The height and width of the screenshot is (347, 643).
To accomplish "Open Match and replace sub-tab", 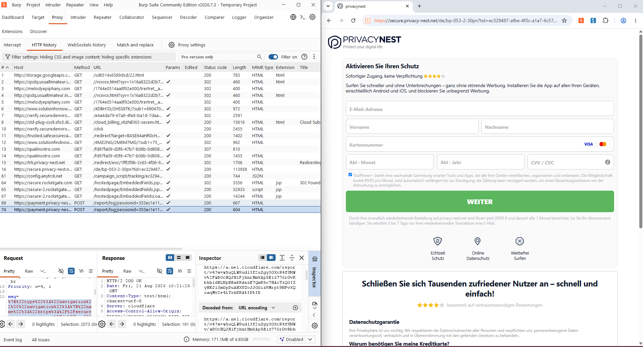I will tap(135, 45).
